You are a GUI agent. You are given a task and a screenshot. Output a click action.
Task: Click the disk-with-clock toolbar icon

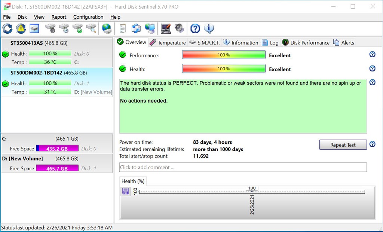point(64,28)
